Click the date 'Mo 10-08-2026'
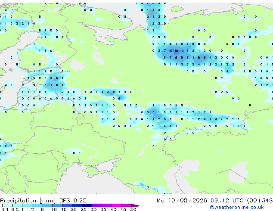The width and height of the screenshot is (273, 211). point(182,201)
